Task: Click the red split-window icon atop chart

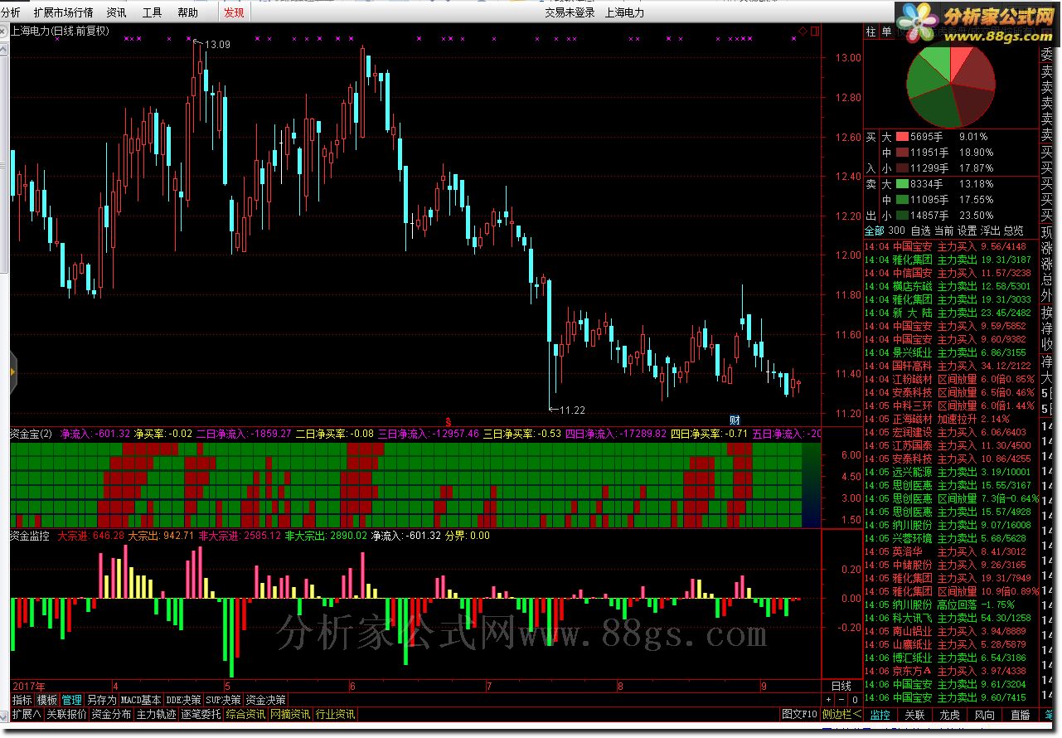Action: pyautogui.click(x=814, y=32)
